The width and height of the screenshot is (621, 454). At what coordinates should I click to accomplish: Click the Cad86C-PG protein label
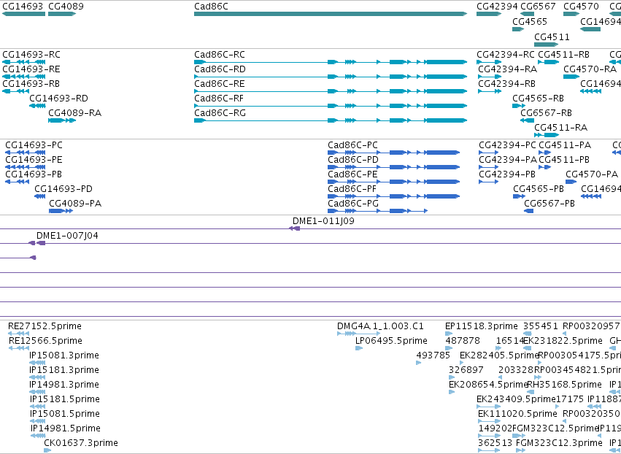(353, 203)
